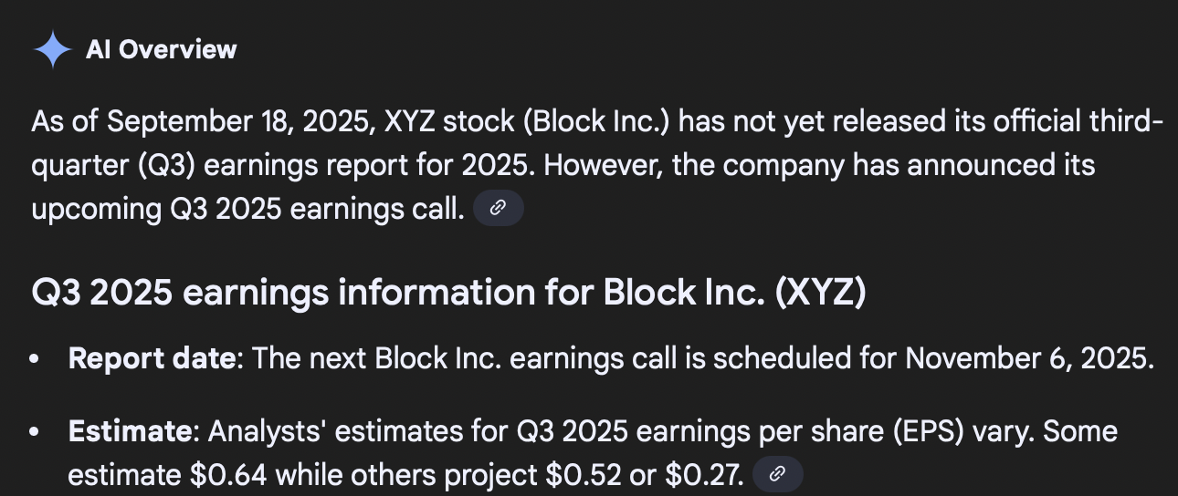Viewport: 1178px width, 496px height.
Task: Click the "quarter (Q3) earnings report" phrase
Action: click(230, 166)
